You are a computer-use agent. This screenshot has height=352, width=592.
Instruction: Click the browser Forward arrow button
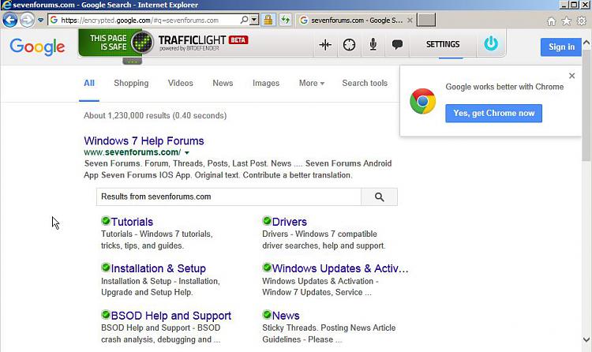pos(27,20)
